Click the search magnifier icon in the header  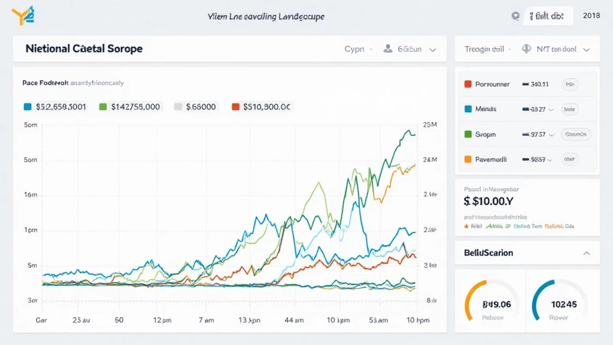pos(515,17)
